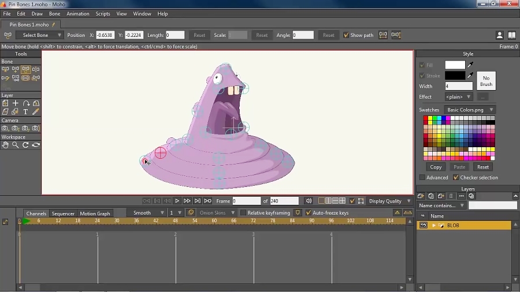Click the fill color eyedropper icon
The image size is (520, 292).
470,65
